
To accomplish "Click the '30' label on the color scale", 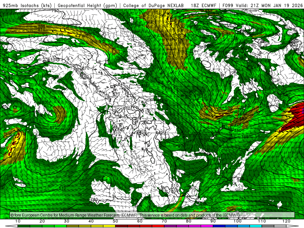I will pos(66,221).
